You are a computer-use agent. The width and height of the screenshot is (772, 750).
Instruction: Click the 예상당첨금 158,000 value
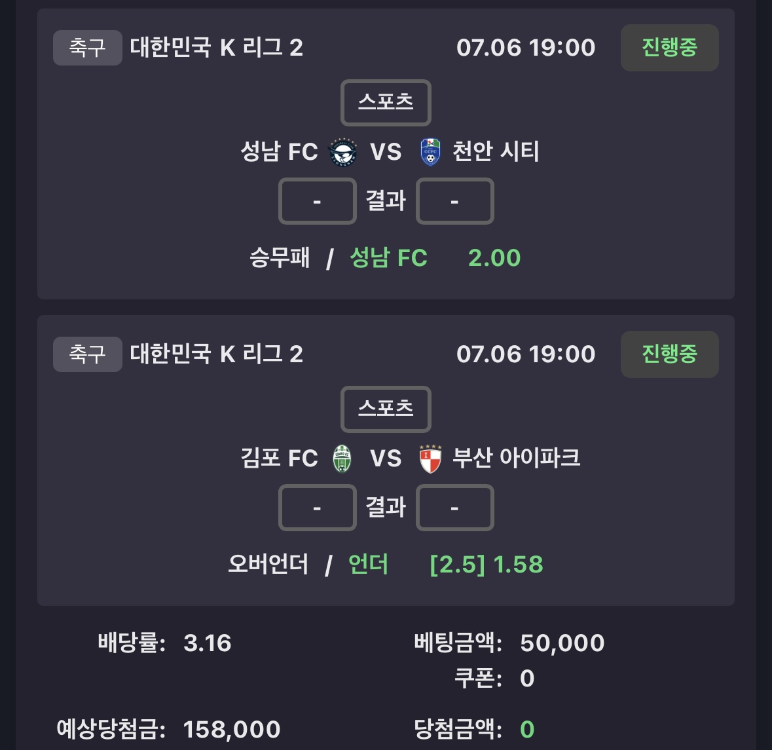click(x=232, y=729)
